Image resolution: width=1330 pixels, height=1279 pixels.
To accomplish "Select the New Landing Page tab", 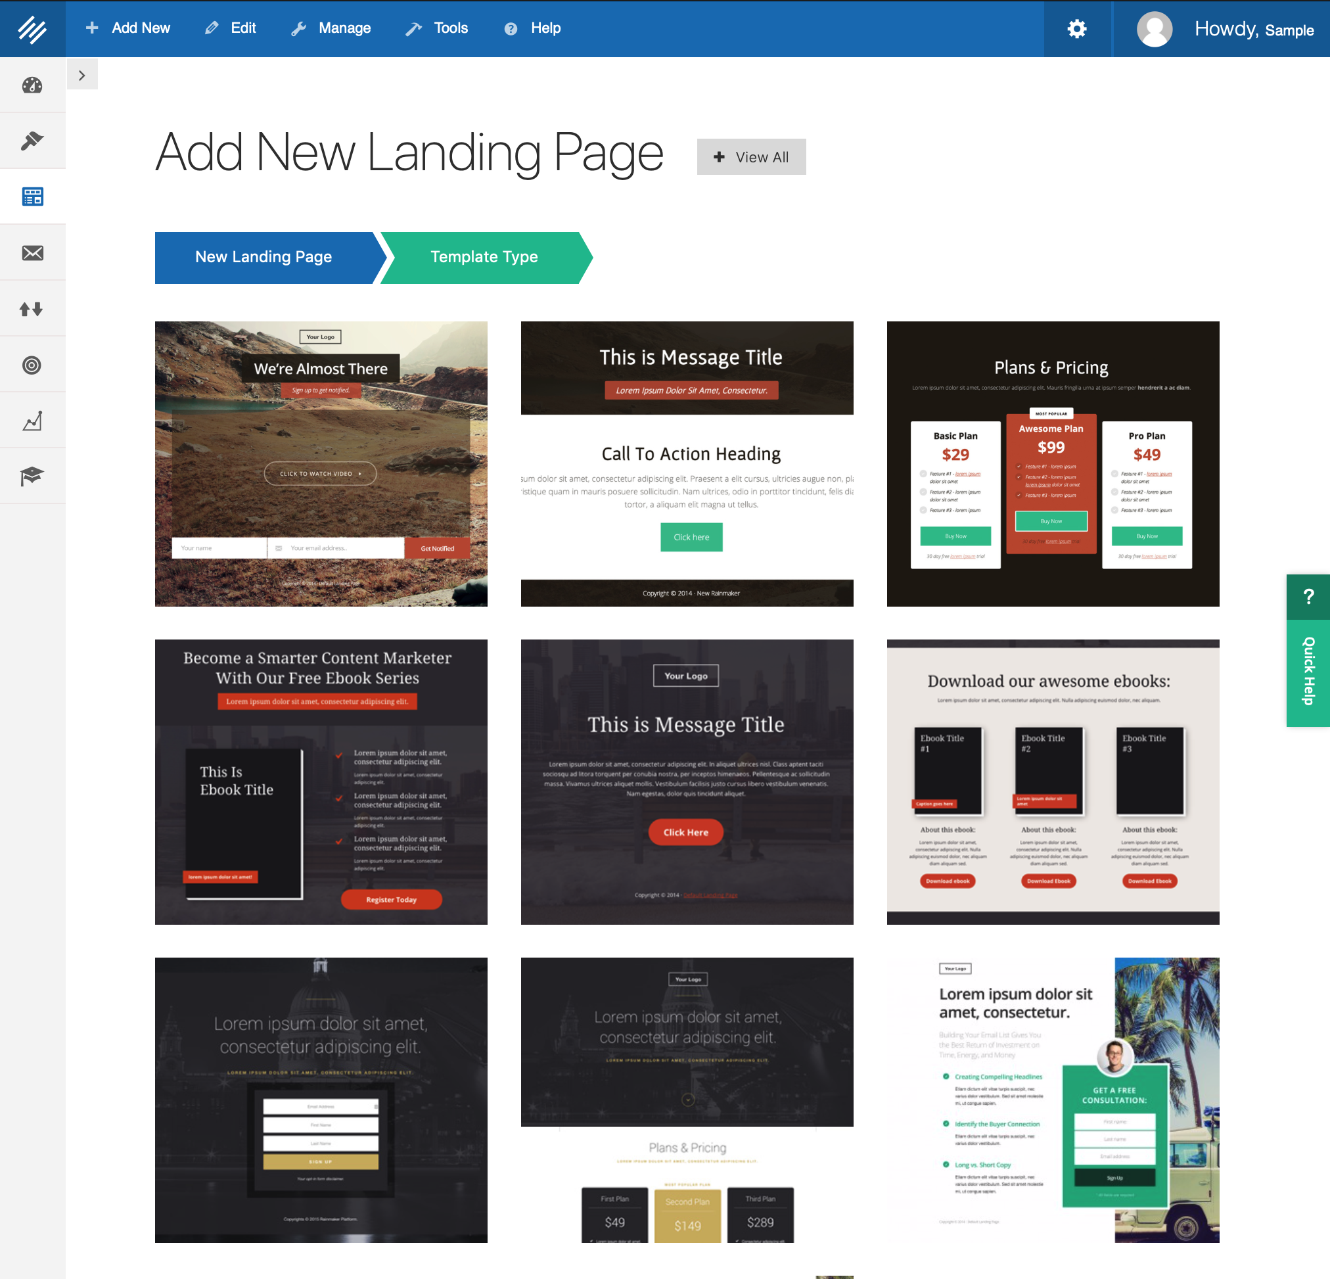I will point(264,255).
